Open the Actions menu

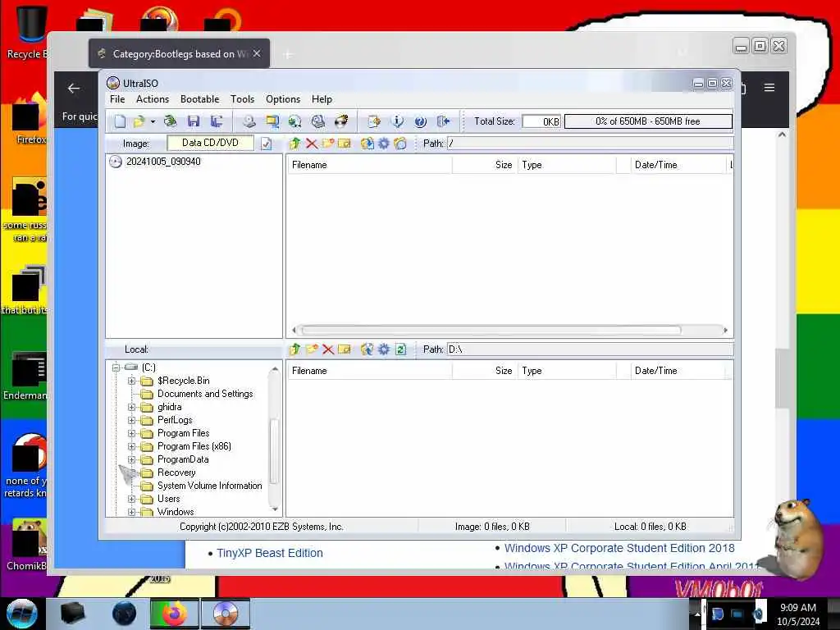(x=152, y=99)
